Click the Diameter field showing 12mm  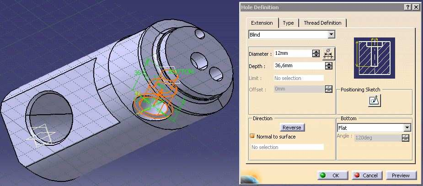click(293, 53)
